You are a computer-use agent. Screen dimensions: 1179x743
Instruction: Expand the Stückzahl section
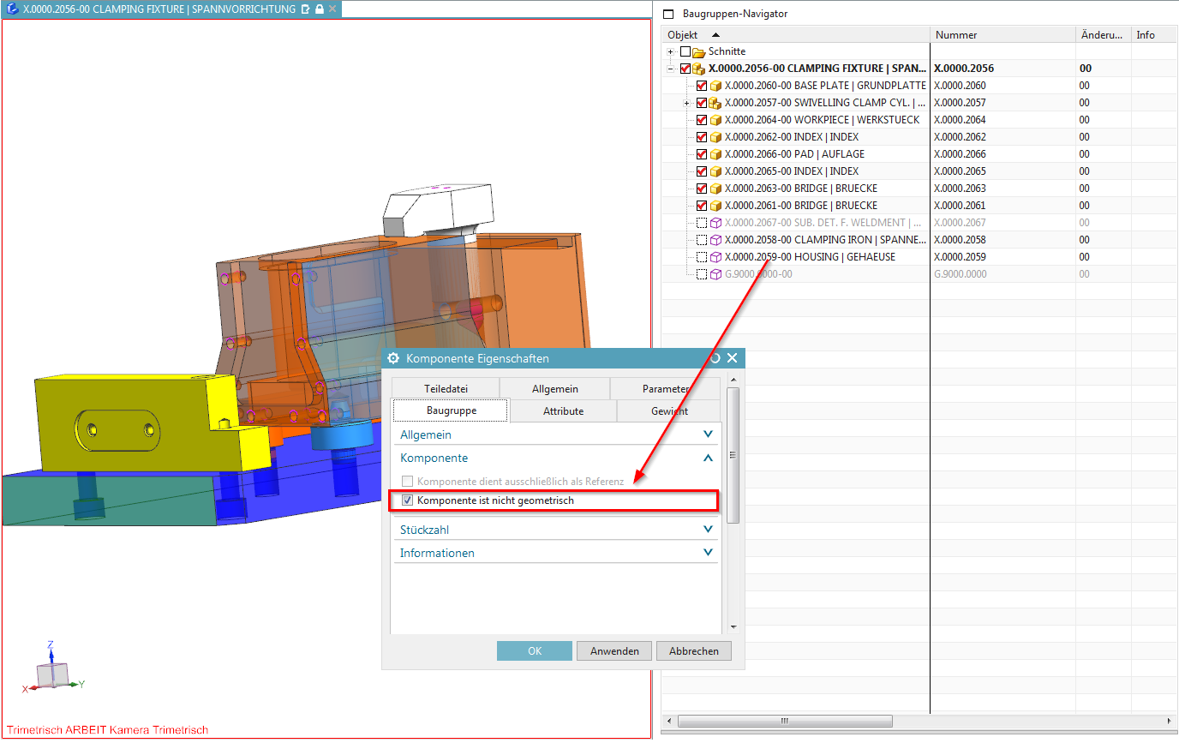tap(708, 530)
